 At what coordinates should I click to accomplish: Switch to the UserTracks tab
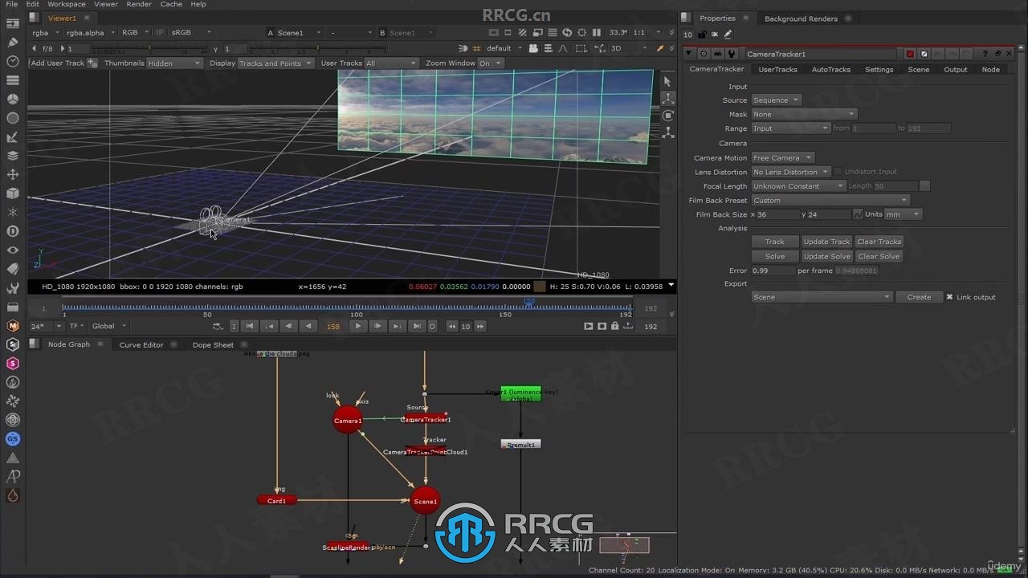[777, 70]
